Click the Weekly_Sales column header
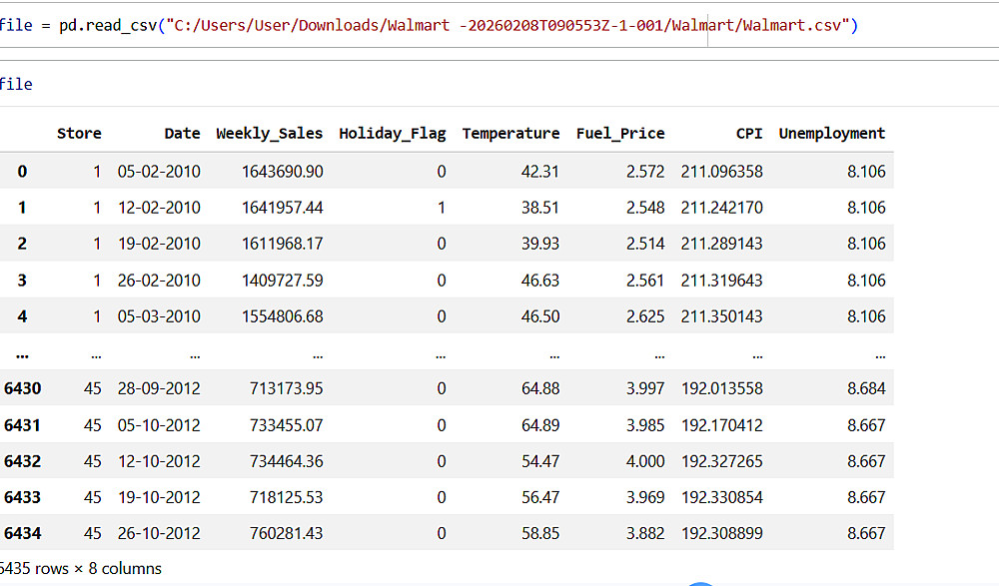Image resolution: width=999 pixels, height=586 pixels. [269, 134]
